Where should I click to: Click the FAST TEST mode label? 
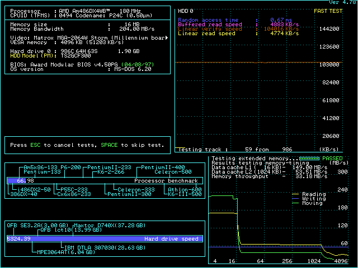[328, 11]
